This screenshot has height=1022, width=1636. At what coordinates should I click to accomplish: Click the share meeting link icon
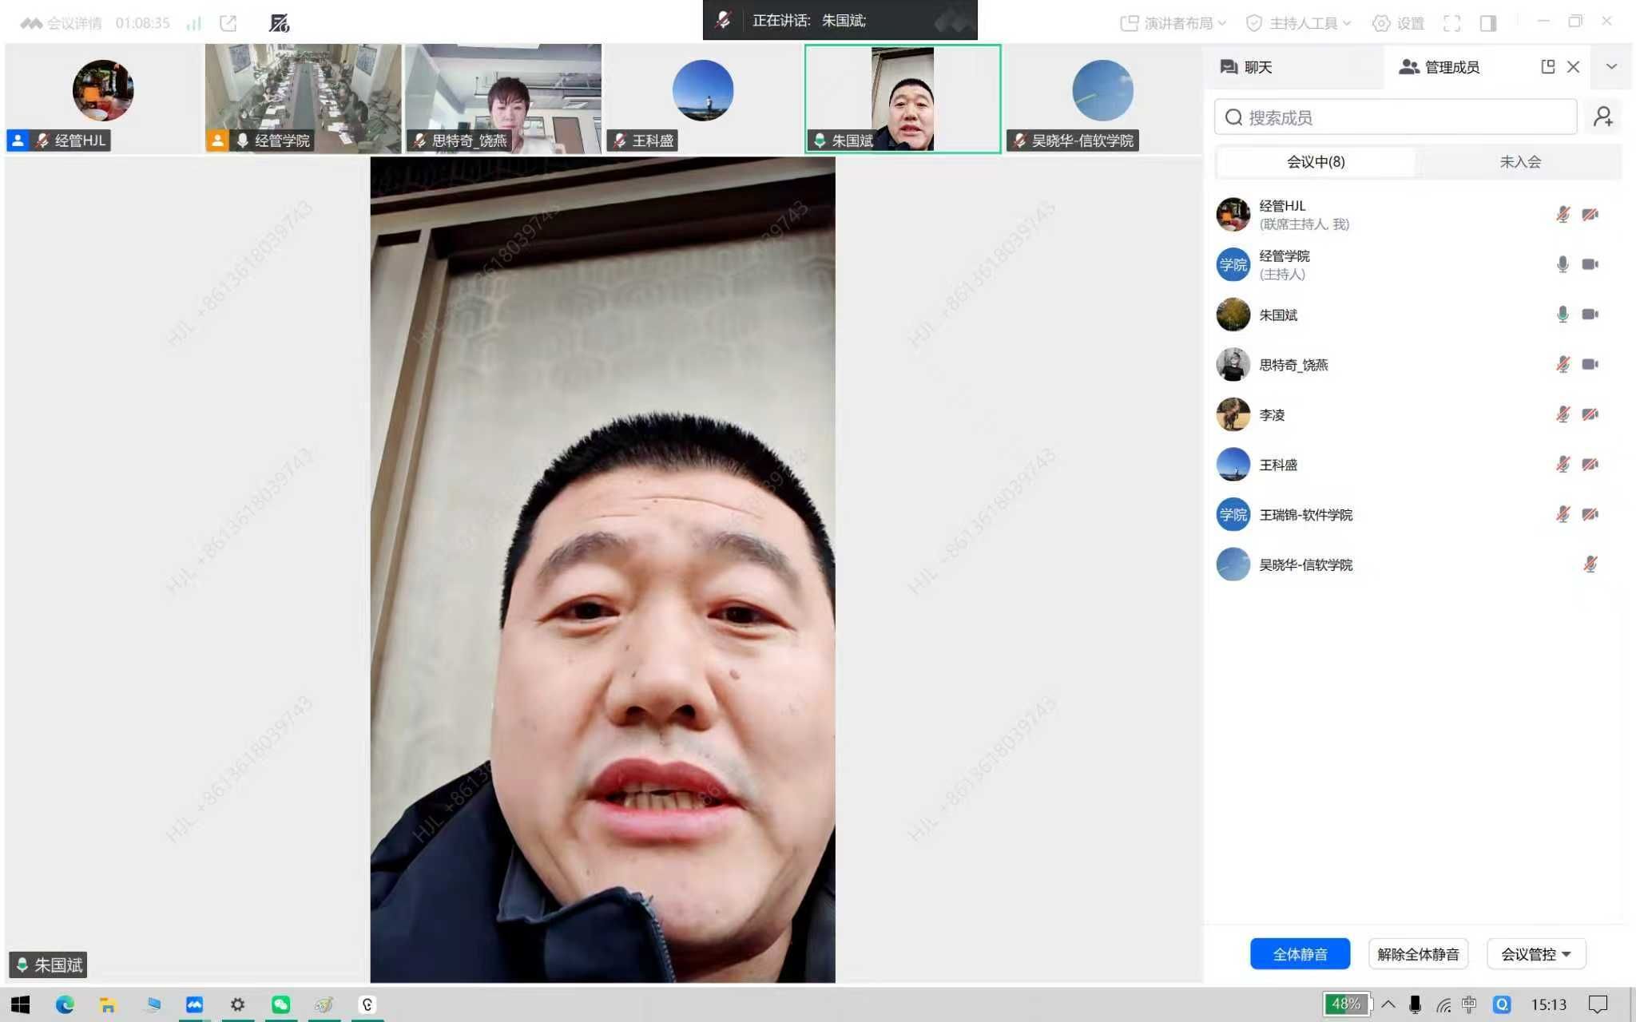tap(228, 23)
